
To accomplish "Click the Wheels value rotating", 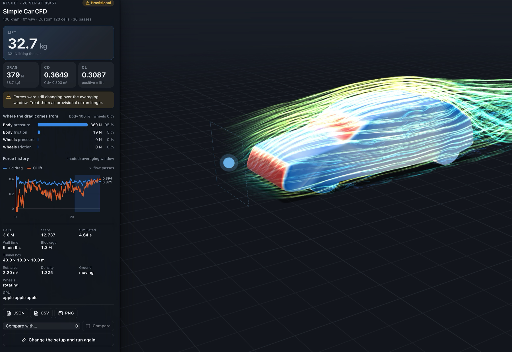I will pyautogui.click(x=11, y=285).
